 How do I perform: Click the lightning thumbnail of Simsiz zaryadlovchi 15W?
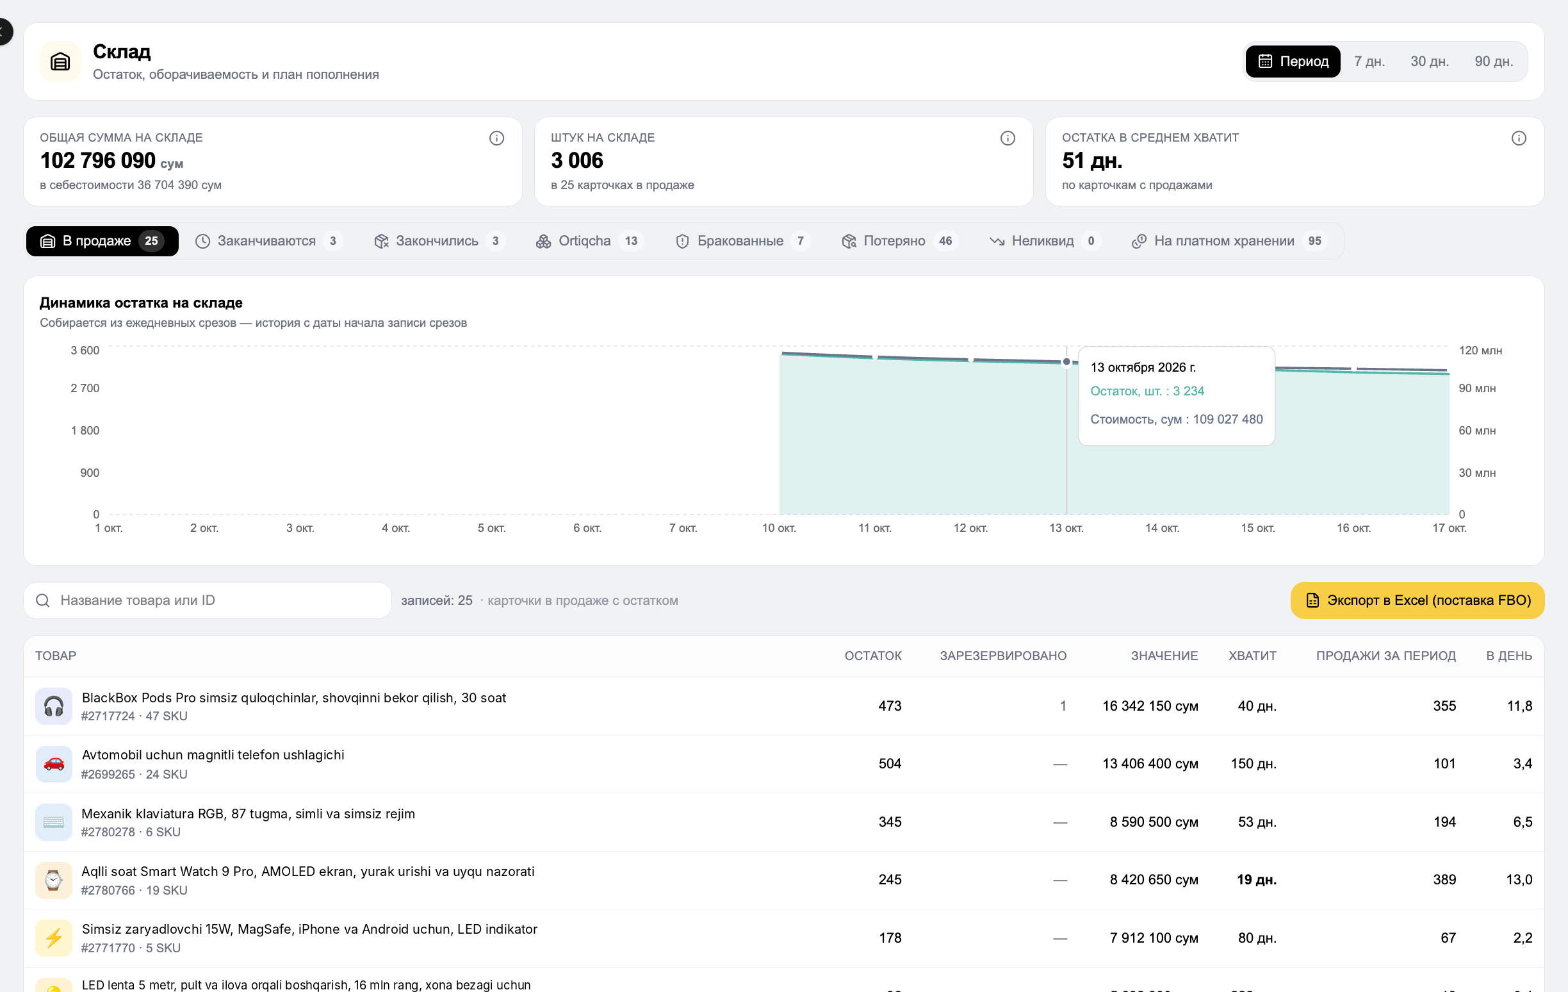[x=53, y=938]
